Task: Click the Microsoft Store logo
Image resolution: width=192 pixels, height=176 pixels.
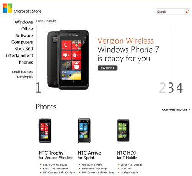Action: (22, 8)
